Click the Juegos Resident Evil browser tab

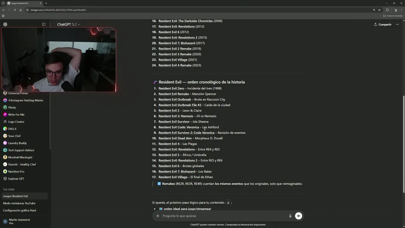25,3
